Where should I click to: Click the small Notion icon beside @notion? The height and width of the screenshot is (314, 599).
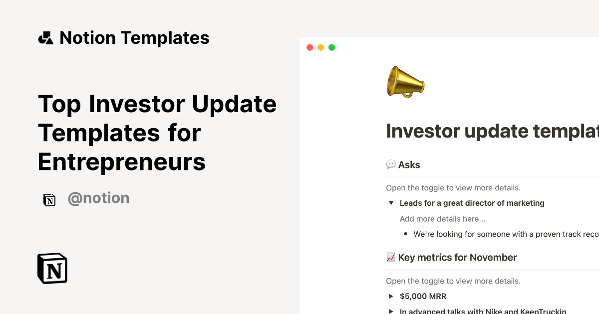49,199
